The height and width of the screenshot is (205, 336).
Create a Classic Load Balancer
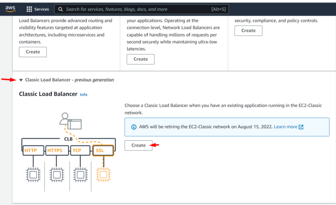(x=138, y=145)
